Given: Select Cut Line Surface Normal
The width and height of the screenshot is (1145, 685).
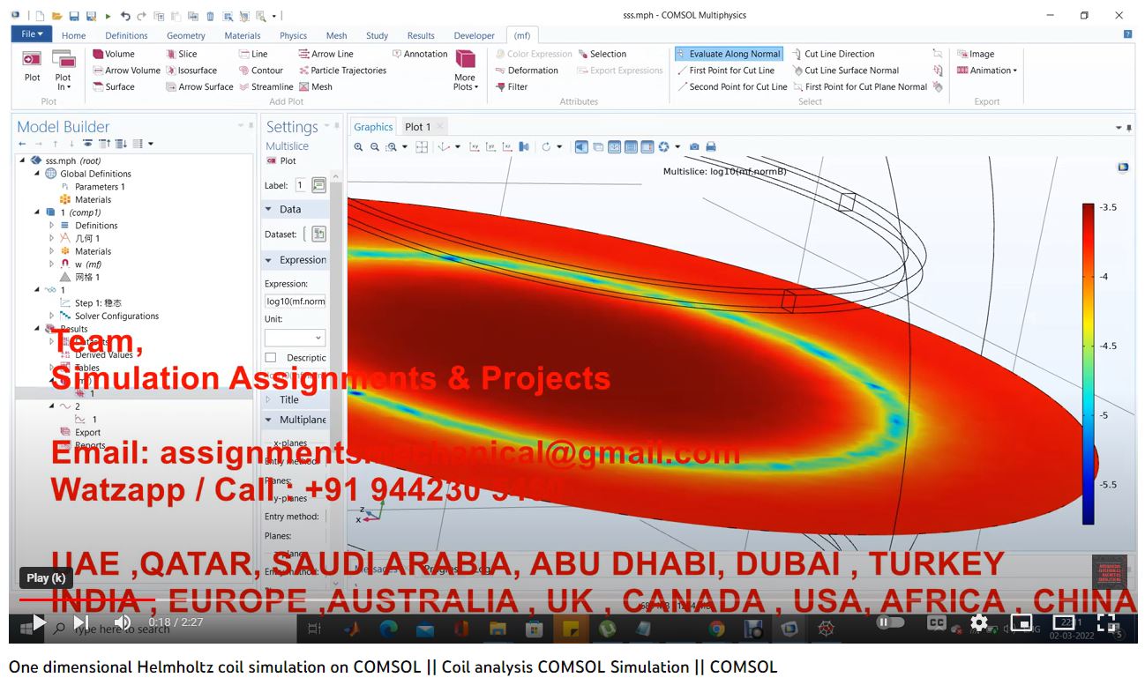Looking at the screenshot, I should 845,71.
